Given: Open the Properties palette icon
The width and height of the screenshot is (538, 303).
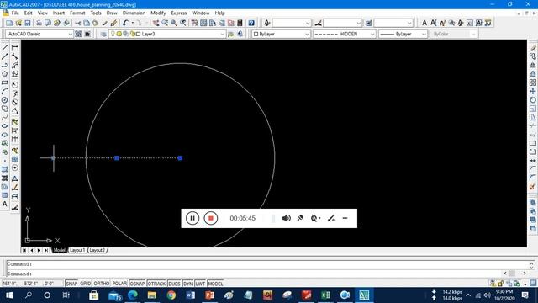Looking at the screenshot, I should pyautogui.click(x=194, y=23).
